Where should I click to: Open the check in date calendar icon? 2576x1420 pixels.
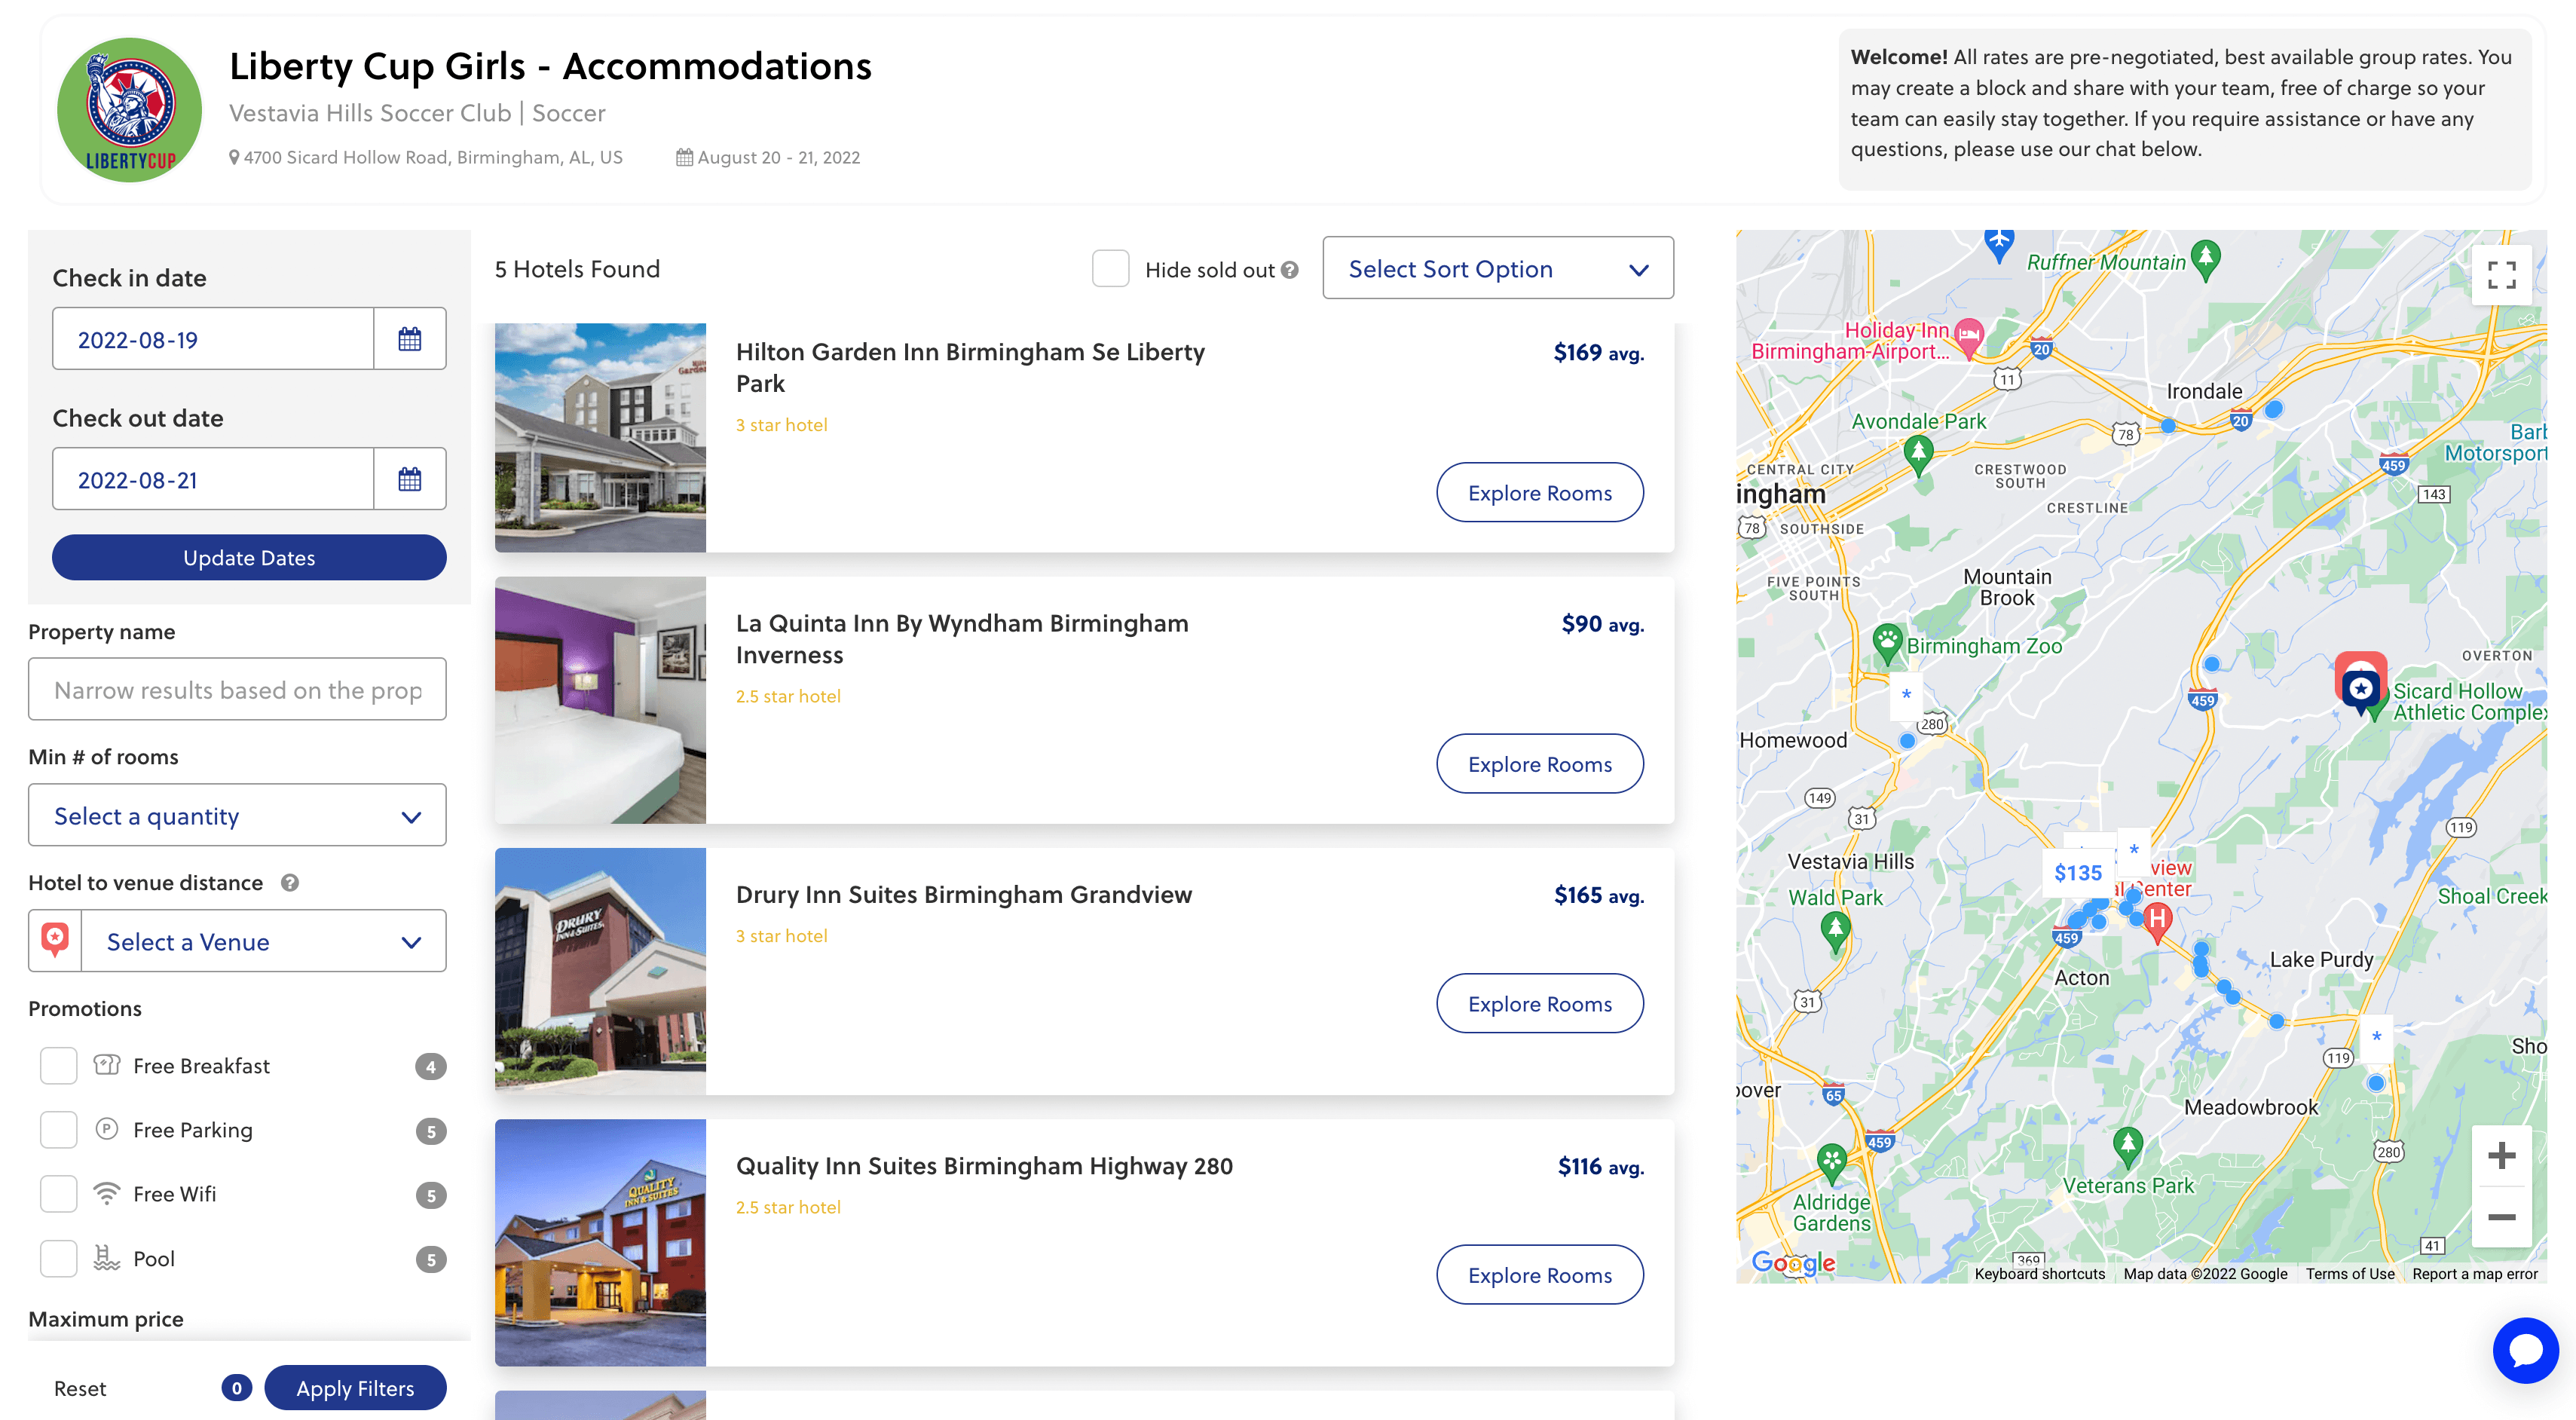pos(410,339)
